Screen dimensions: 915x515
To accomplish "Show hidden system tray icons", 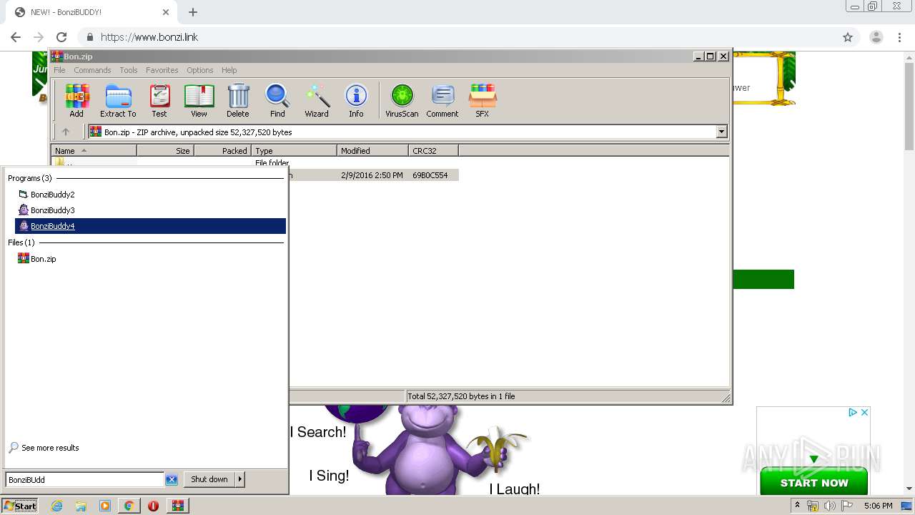I will tap(797, 506).
